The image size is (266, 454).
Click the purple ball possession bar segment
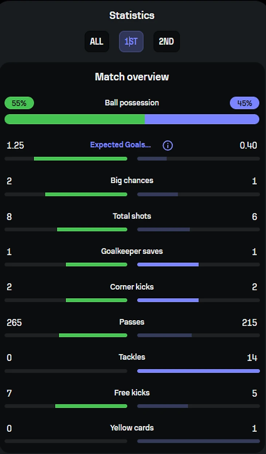[x=202, y=119]
